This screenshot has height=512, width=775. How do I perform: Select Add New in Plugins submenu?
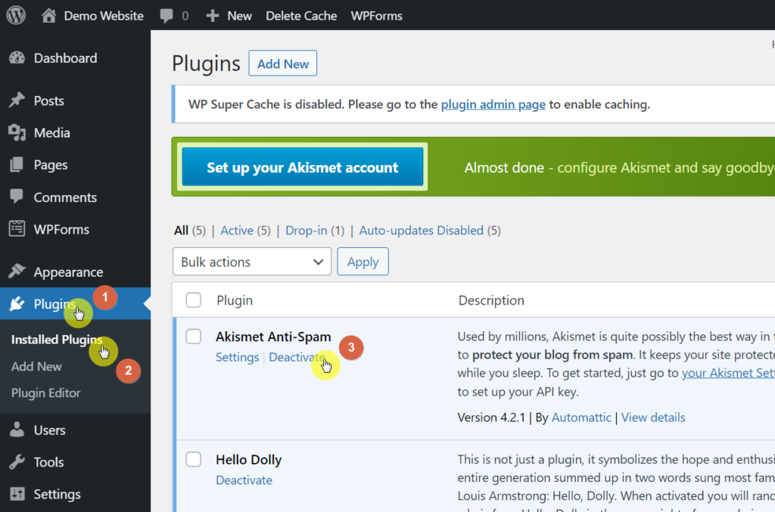point(36,366)
